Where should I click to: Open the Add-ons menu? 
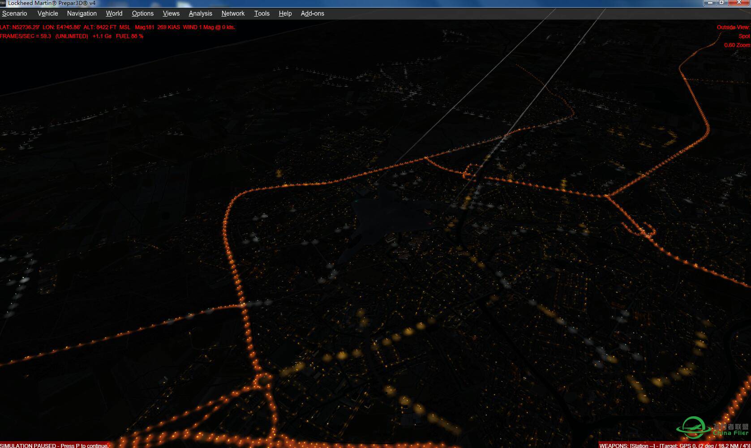312,13
